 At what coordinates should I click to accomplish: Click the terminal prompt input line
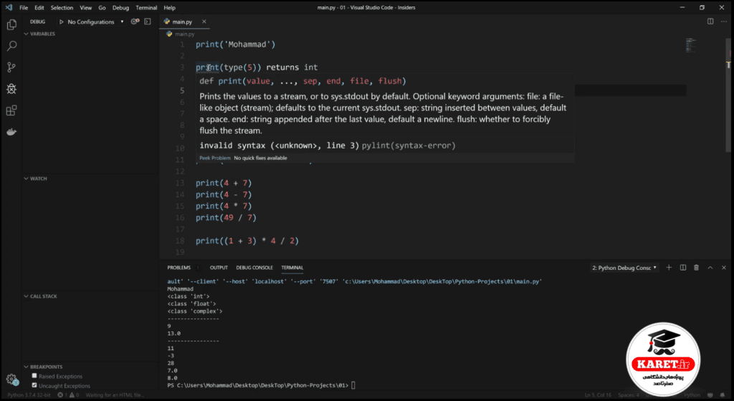click(260, 385)
